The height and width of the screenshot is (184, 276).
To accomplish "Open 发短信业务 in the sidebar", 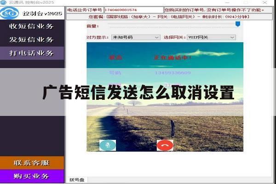I will point(32,40).
